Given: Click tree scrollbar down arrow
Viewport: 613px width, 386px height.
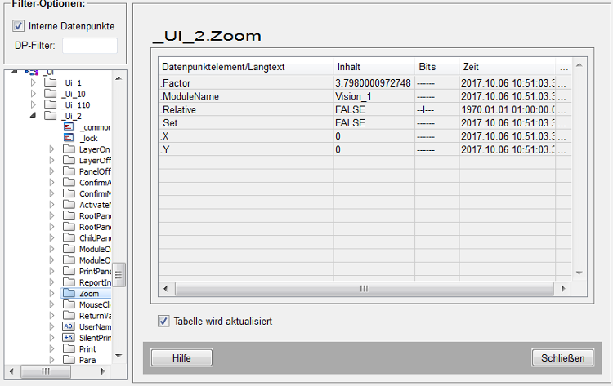Looking at the screenshot, I should [x=119, y=356].
